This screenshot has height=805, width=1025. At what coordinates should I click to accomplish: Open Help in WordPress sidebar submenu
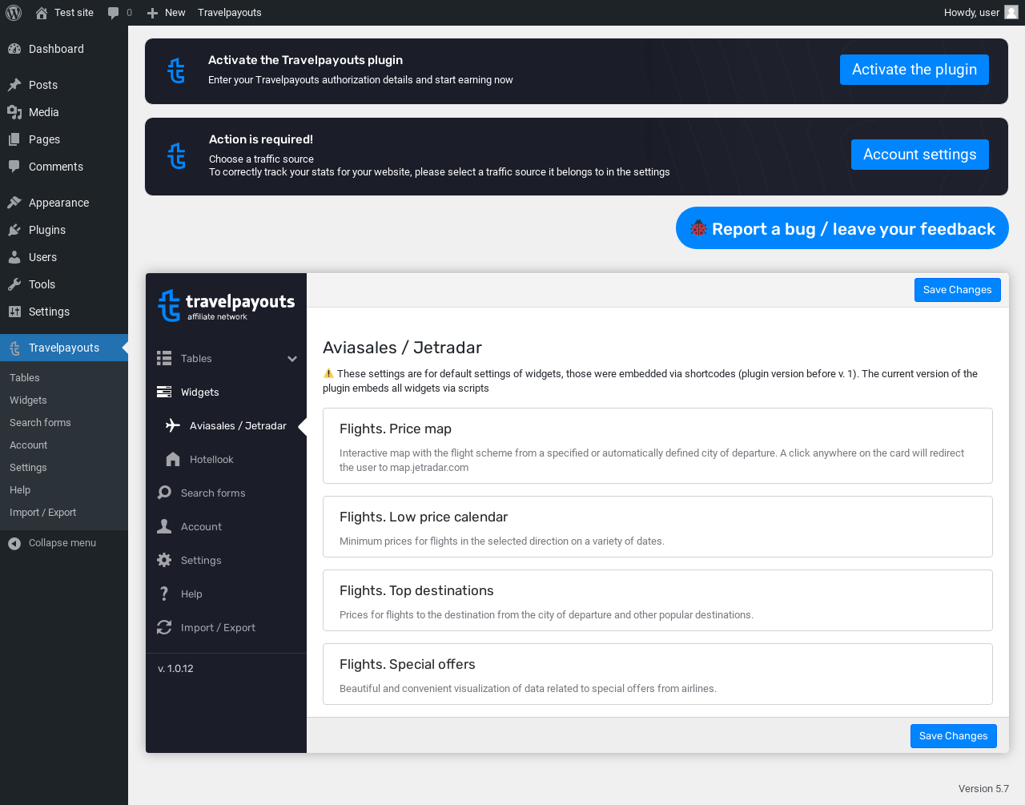(x=20, y=490)
